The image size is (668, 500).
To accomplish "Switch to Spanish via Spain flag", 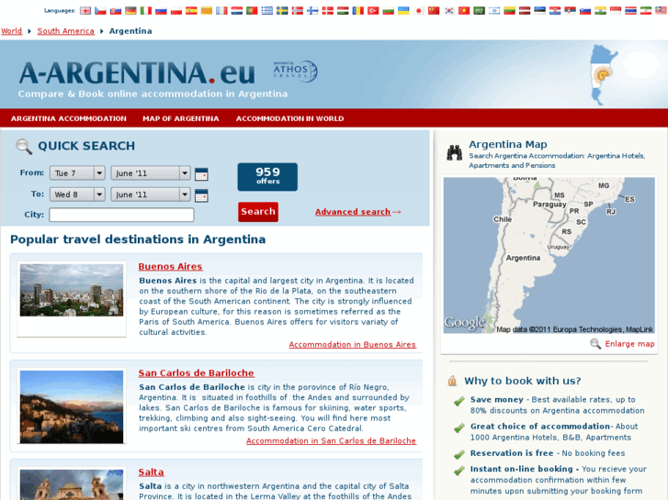I will pos(191,11).
